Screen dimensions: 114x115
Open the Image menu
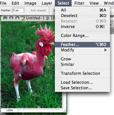(x=30, y=3)
